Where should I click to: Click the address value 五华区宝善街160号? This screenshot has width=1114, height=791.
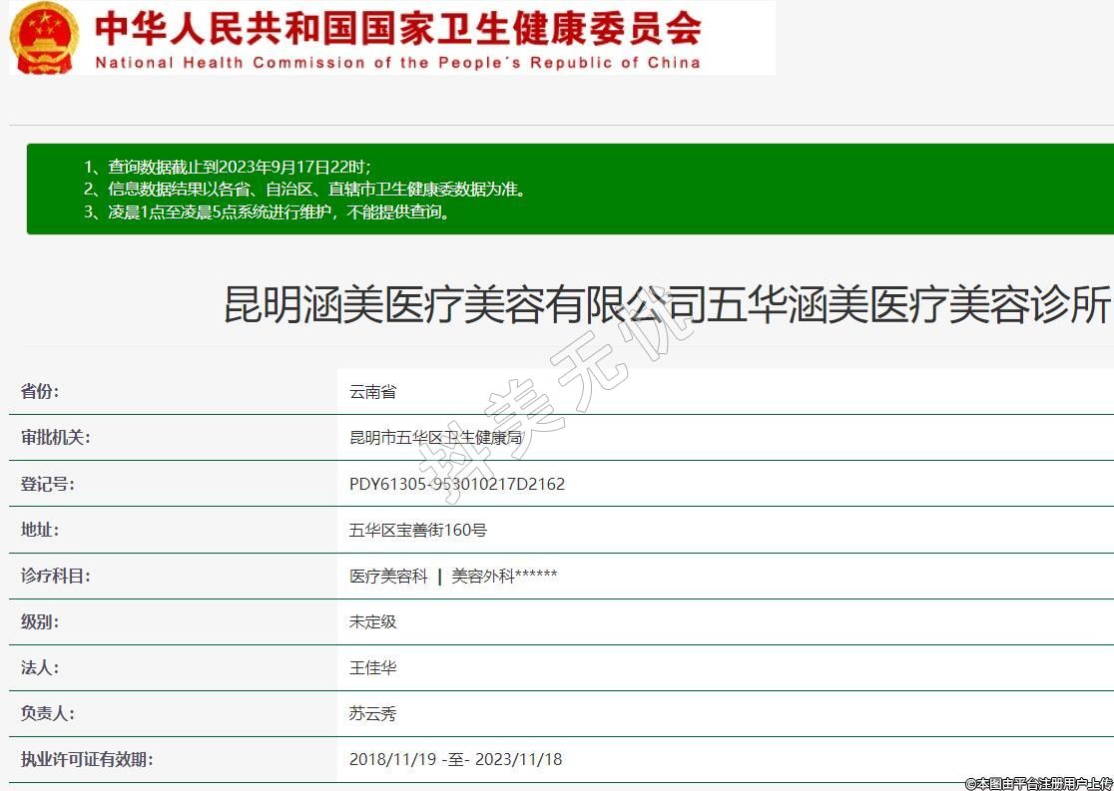[417, 530]
